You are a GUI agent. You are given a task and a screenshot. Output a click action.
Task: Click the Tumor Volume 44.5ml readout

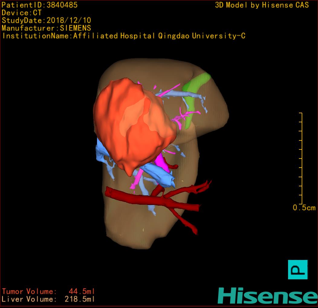tap(48, 291)
